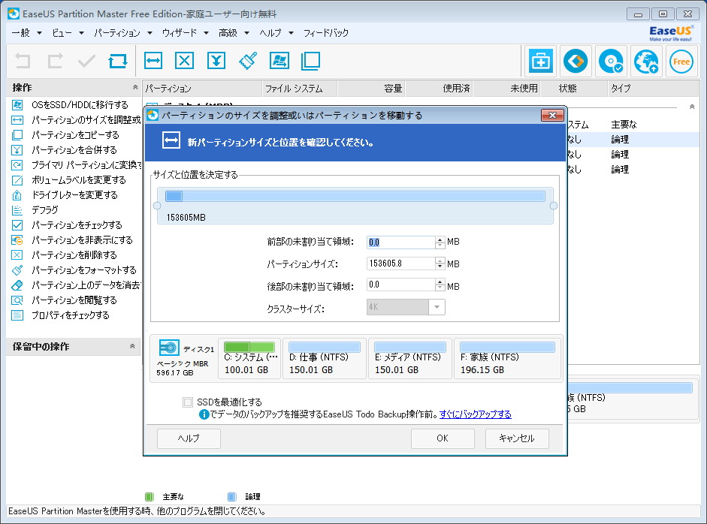Select the Delete partition toolbar icon
The height and width of the screenshot is (524, 707).
(x=184, y=61)
